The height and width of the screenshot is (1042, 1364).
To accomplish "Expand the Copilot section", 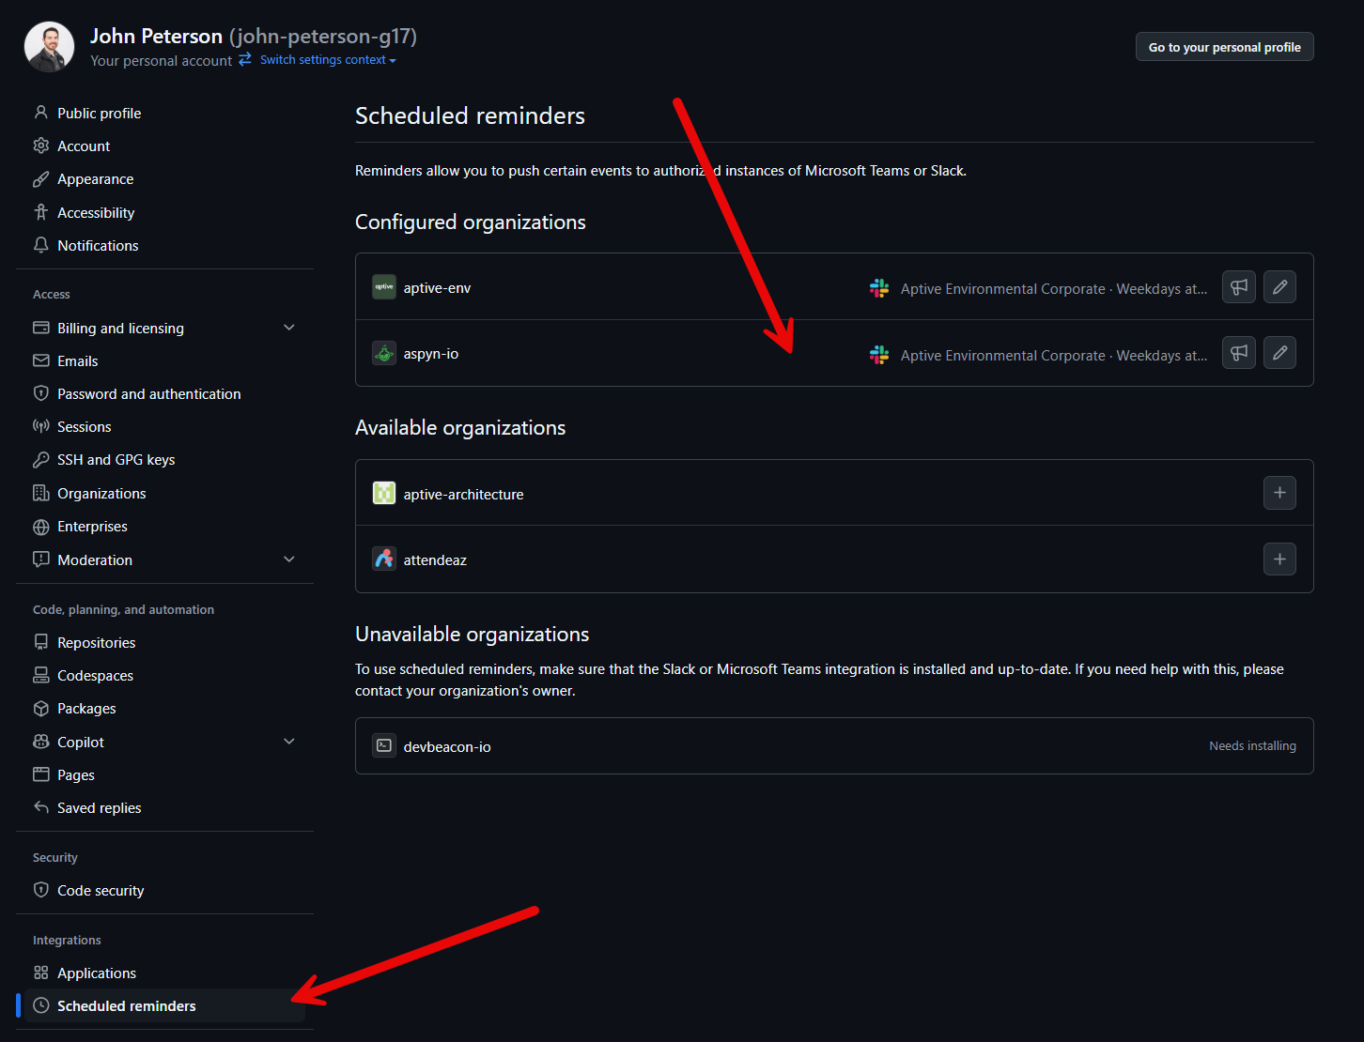I will pyautogui.click(x=289, y=742).
